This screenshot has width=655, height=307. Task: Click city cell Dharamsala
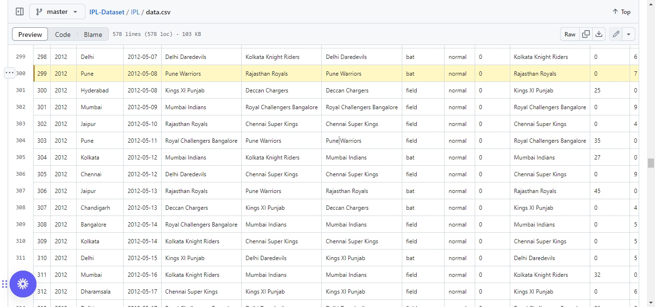[100, 291]
